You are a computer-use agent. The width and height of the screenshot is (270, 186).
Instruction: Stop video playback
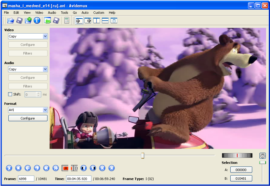[18, 168]
